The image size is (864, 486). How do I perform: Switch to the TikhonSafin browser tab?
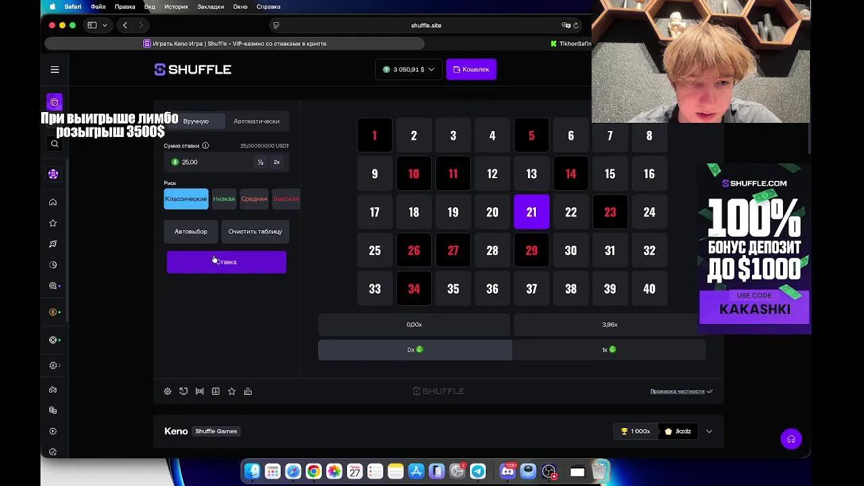(x=570, y=44)
